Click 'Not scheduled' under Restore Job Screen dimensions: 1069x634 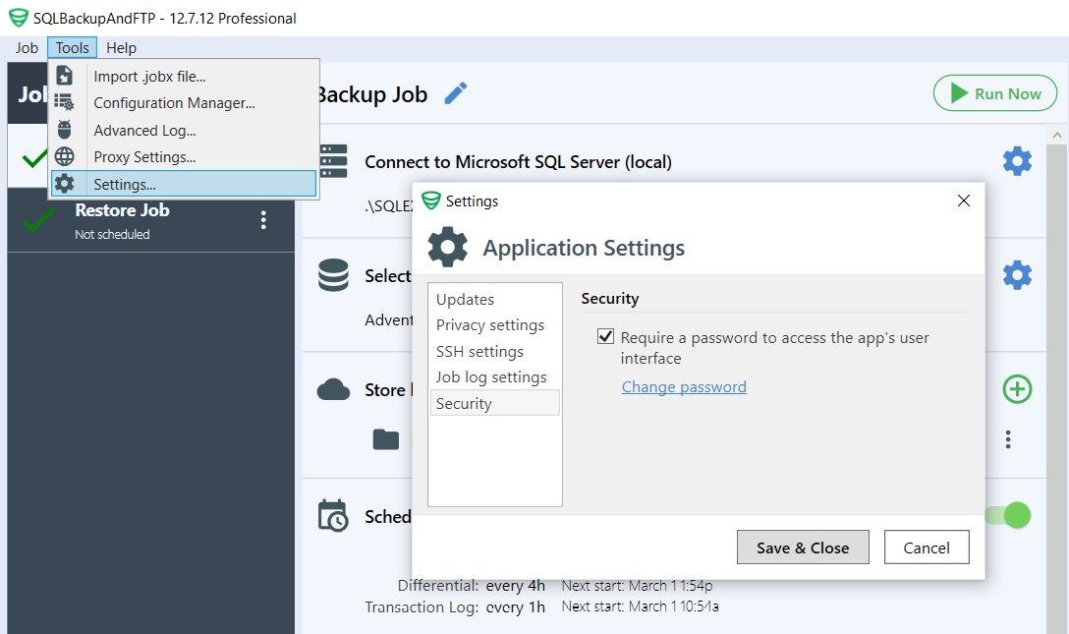(112, 234)
